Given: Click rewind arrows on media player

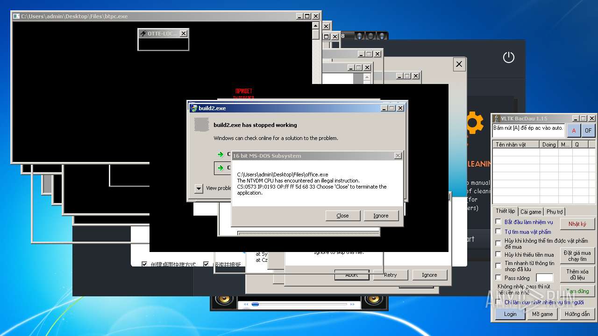Looking at the screenshot, I should point(245,305).
